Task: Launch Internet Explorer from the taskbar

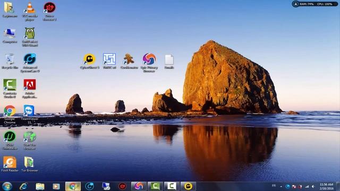Action: pos(23,186)
